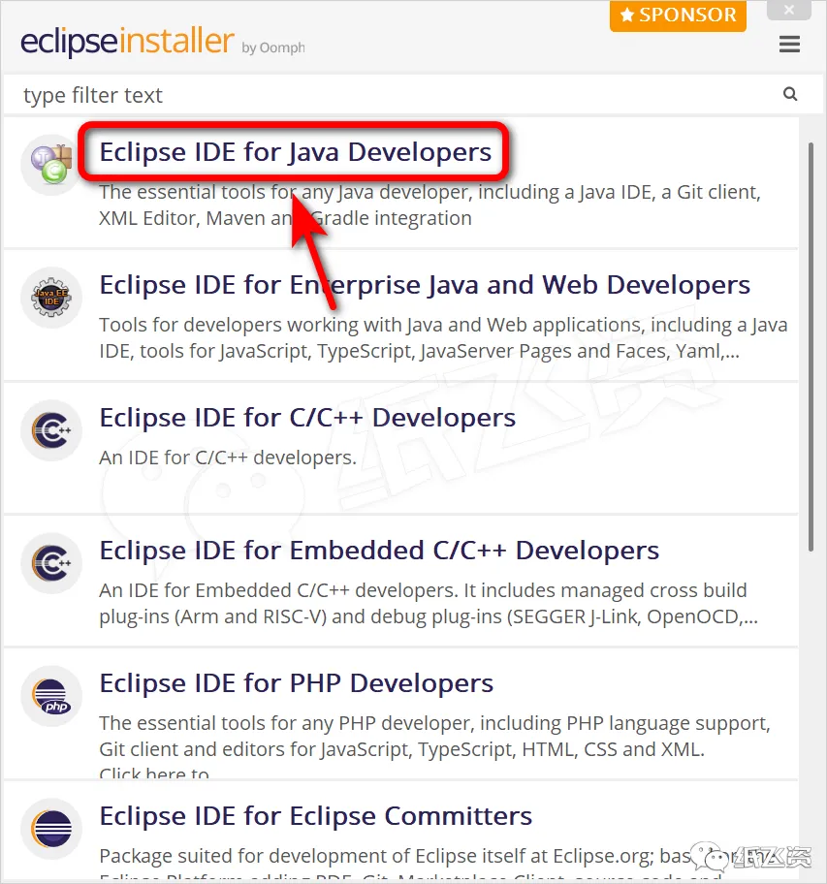Viewport: 827px width, 884px height.
Task: Click the package list vertical scrollbar
Action: point(811,347)
